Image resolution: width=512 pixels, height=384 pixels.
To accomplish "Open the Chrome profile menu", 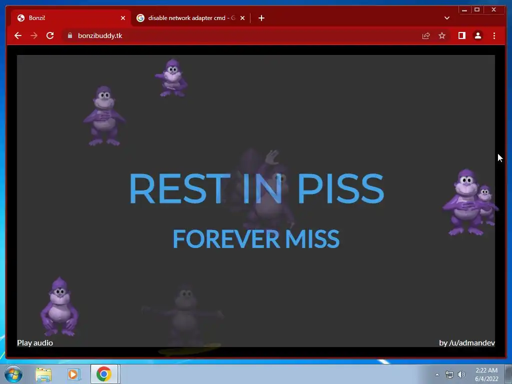I will (x=477, y=35).
